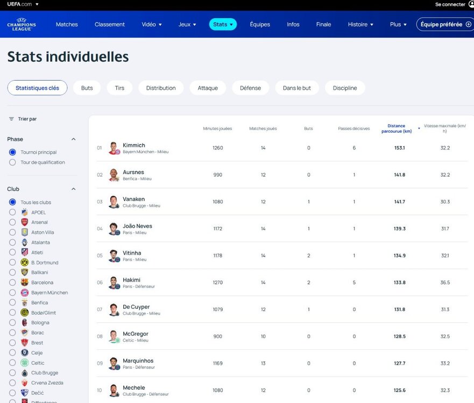Click the Équipe préférée button
This screenshot has height=403, width=474.
445,25
